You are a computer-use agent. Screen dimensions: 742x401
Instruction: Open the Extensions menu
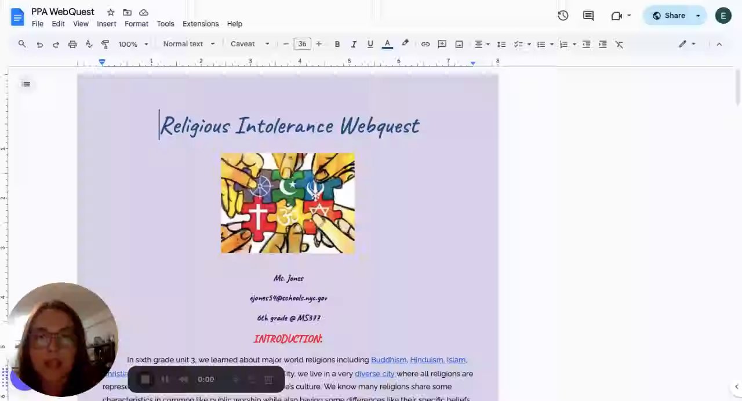[x=201, y=24]
